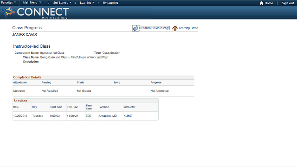Image resolution: width=297 pixels, height=167 pixels.
Task: Click the Sessions section header
Action: click(20, 101)
